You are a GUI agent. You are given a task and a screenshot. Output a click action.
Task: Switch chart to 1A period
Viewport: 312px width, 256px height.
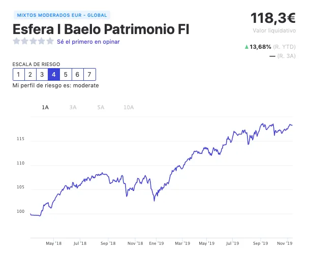pyautogui.click(x=45, y=107)
